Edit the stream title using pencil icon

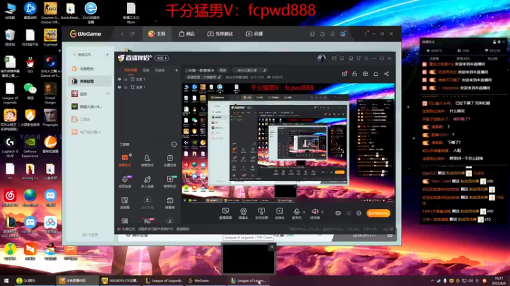265,70
